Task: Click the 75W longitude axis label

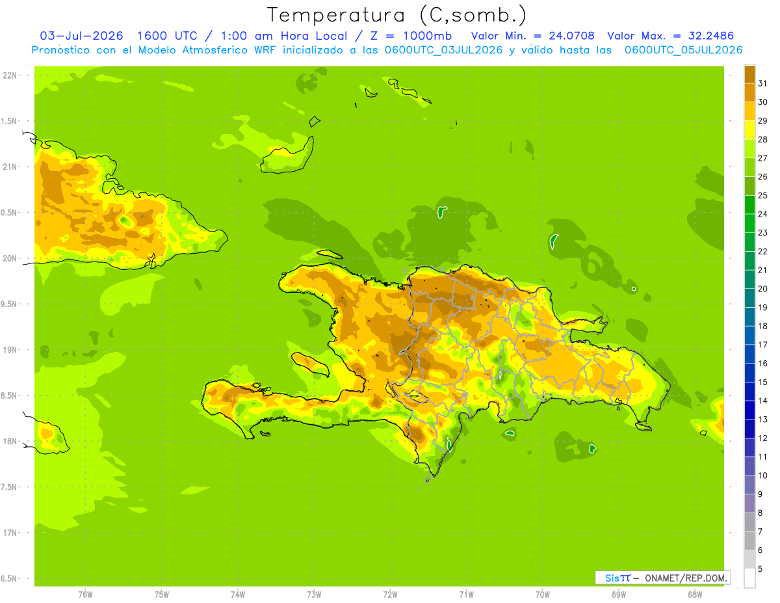Action: click(162, 595)
